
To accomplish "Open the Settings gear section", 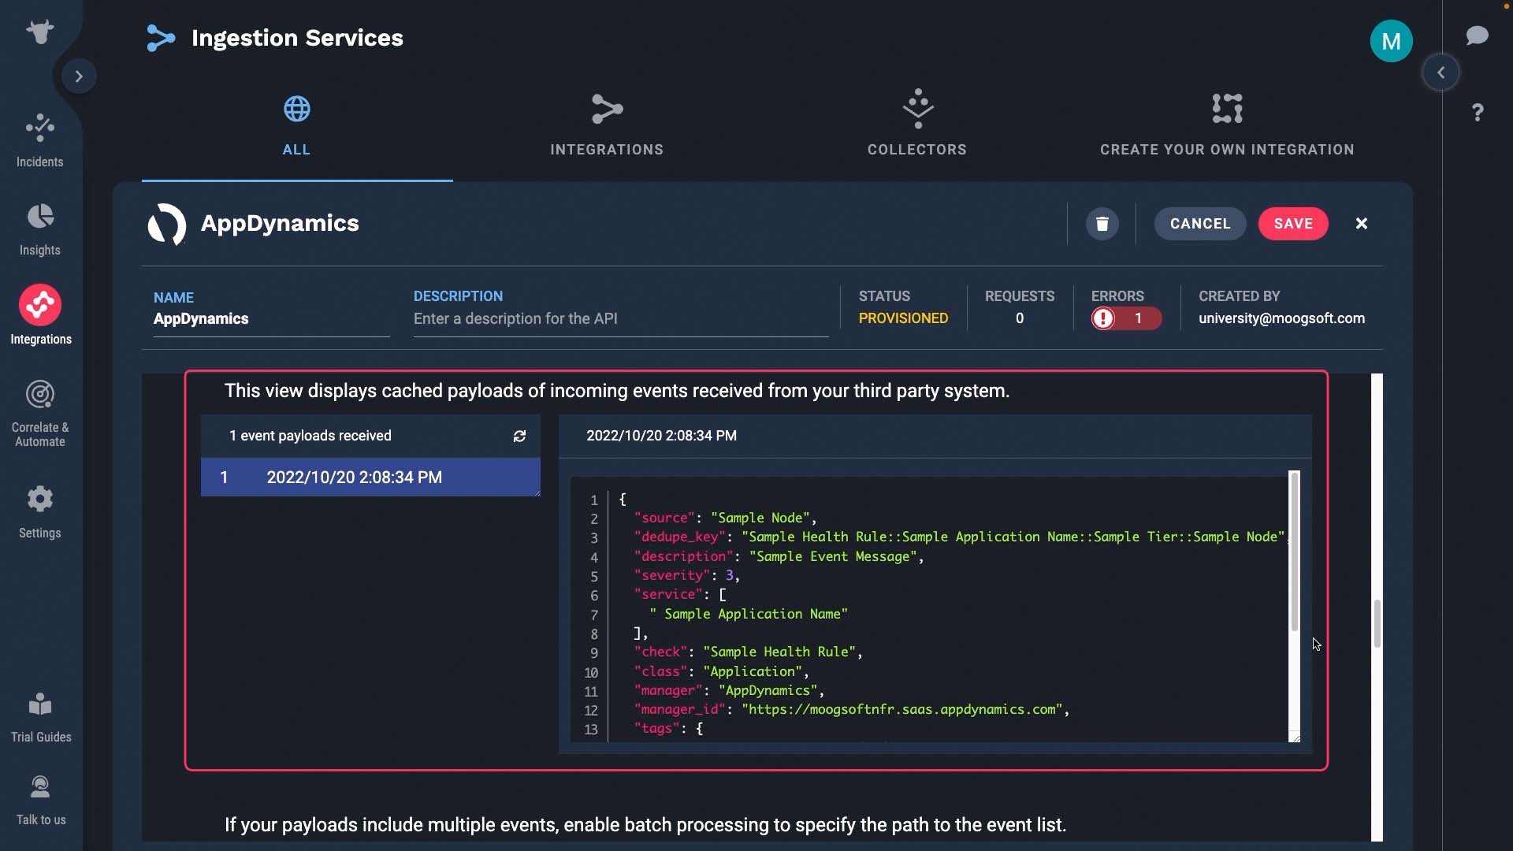I will click(40, 512).
